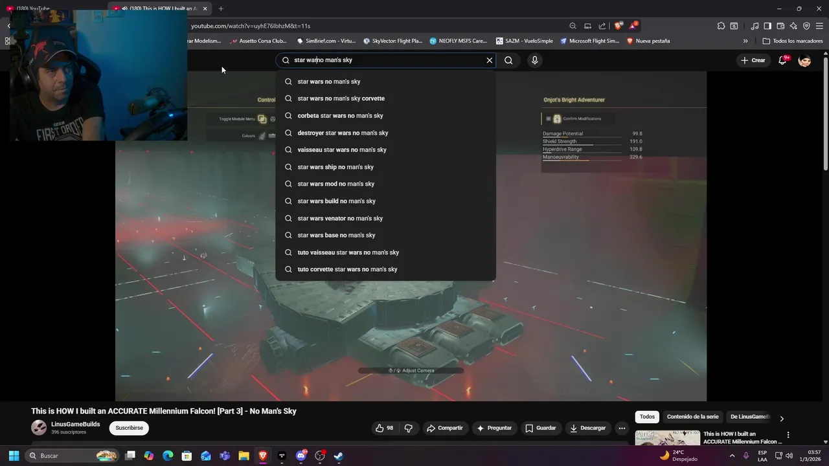Expand hidden bookmarks with double chevron
This screenshot has height=466, width=829.
(745, 41)
